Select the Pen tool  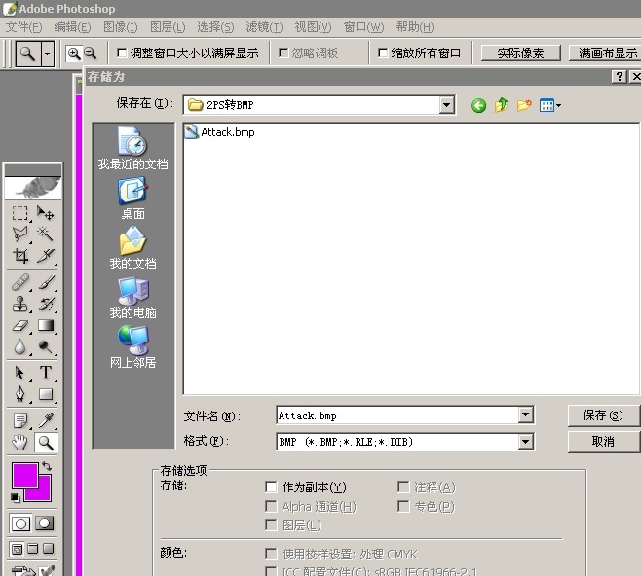(19, 394)
